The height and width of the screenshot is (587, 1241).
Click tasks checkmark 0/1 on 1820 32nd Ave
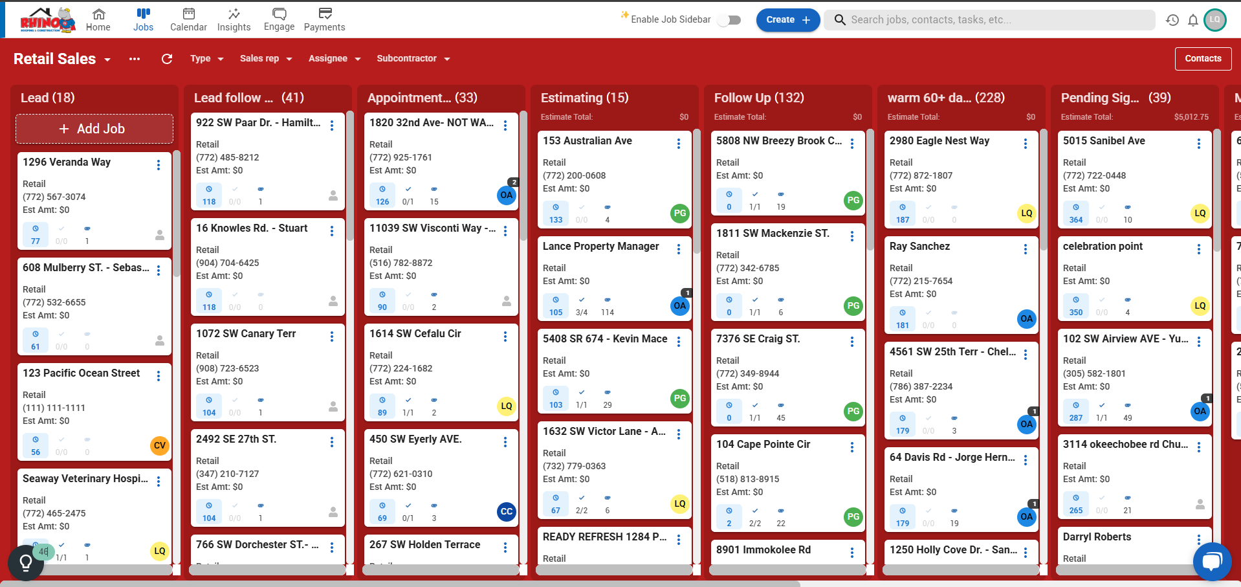(x=408, y=195)
